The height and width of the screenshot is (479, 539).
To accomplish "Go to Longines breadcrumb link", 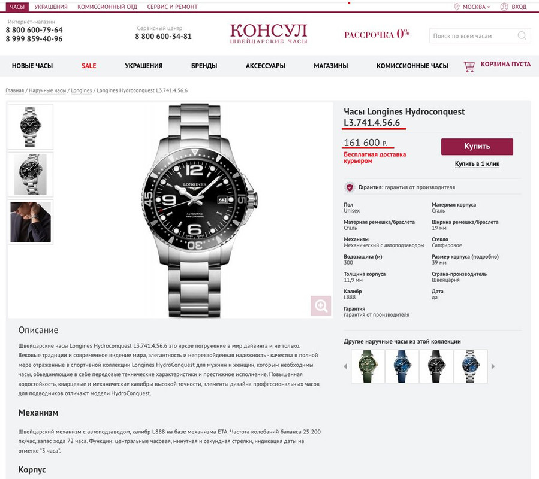I will (x=81, y=90).
